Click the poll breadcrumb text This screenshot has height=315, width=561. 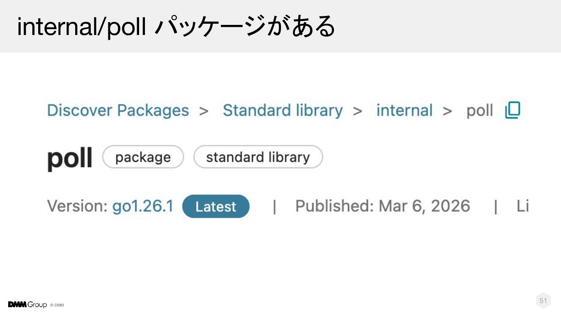(480, 111)
